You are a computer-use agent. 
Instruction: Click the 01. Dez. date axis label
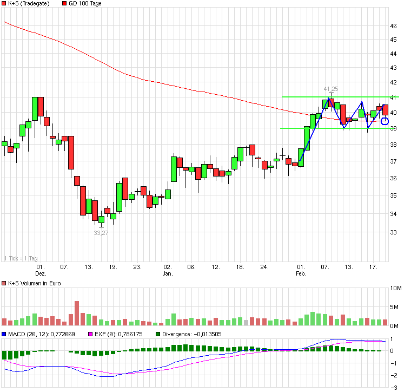41,270
